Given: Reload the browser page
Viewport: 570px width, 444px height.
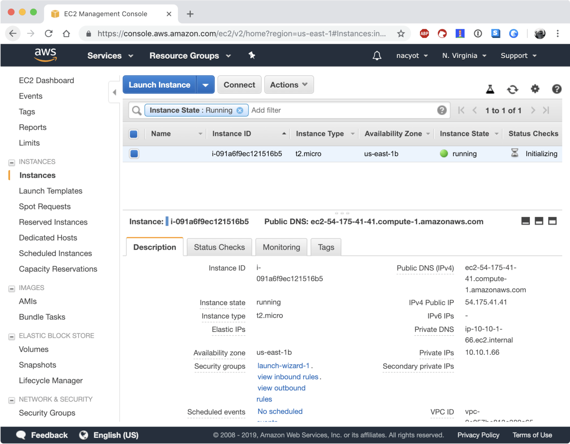Looking at the screenshot, I should click(49, 33).
